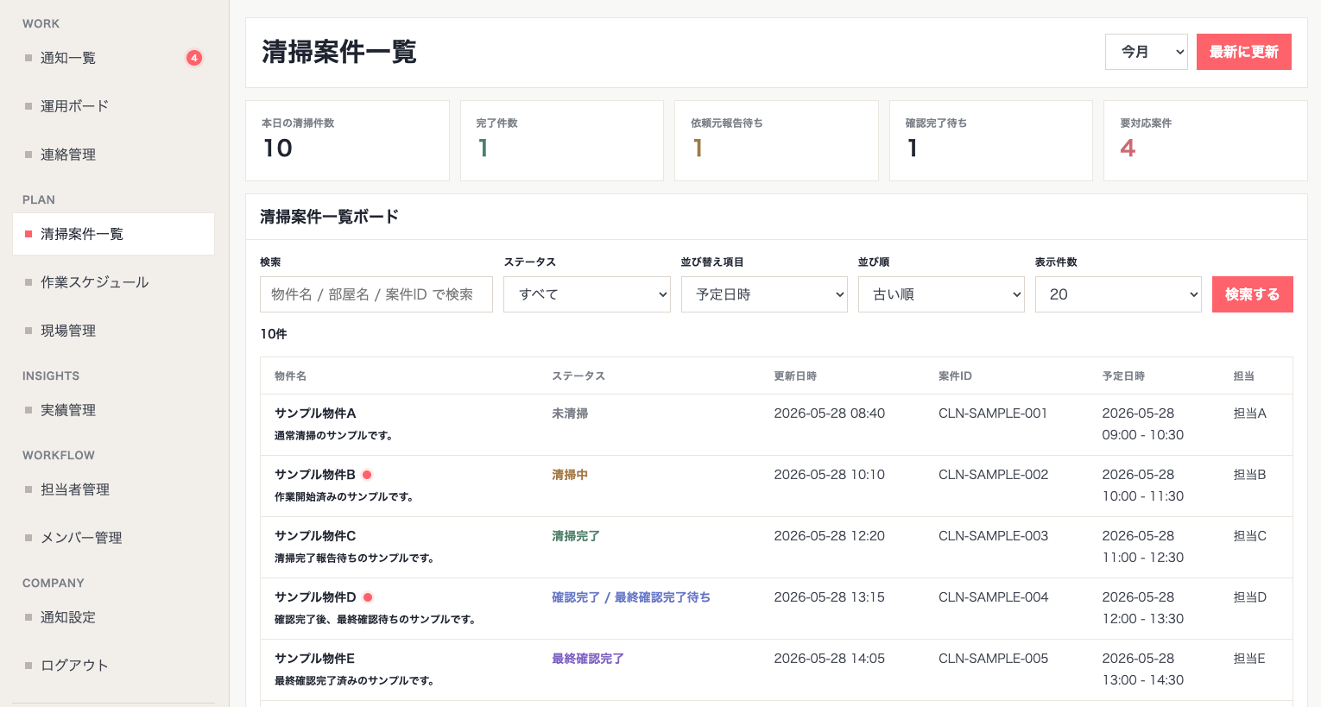This screenshot has width=1321, height=707.
Task: Click the update time 2026-05-28 08:40
Action: pos(830,413)
